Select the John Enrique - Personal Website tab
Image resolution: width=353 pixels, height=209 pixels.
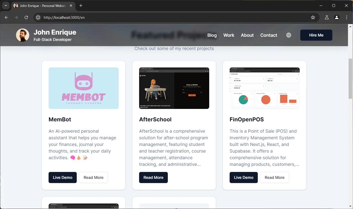pyautogui.click(x=43, y=6)
